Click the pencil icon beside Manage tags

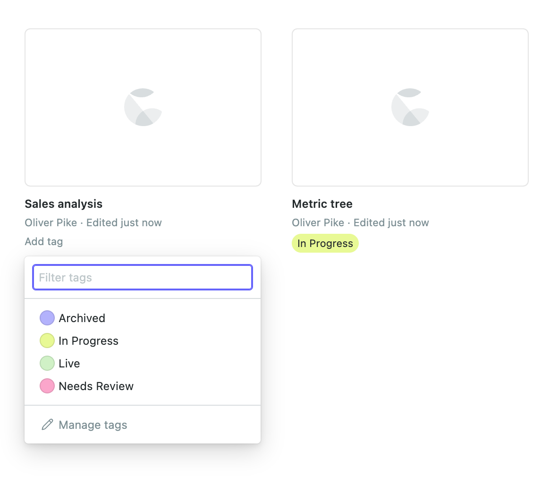pyautogui.click(x=47, y=425)
